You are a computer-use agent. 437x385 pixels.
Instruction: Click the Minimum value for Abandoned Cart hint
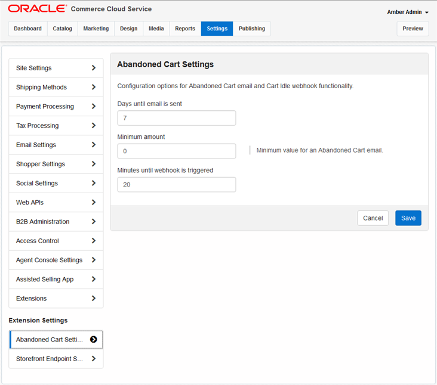[319, 150]
